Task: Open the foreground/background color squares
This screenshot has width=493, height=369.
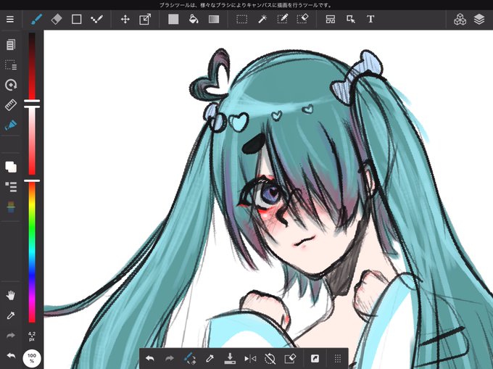Action: pyautogui.click(x=11, y=167)
